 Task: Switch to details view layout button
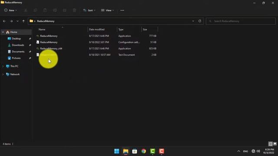270,144
